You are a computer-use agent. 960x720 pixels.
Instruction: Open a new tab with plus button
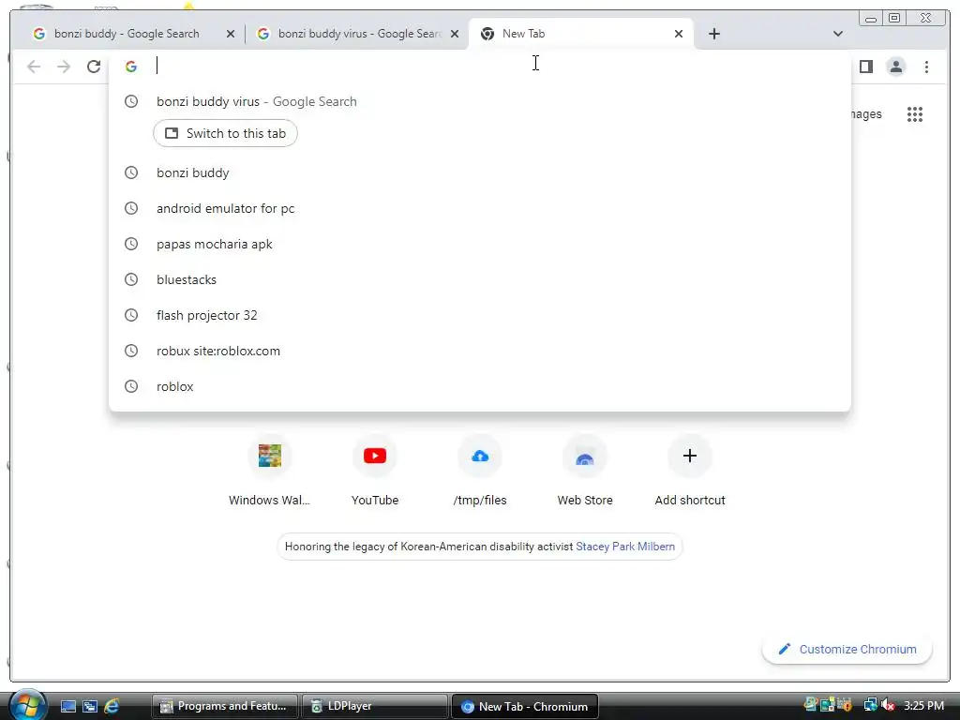[713, 34]
